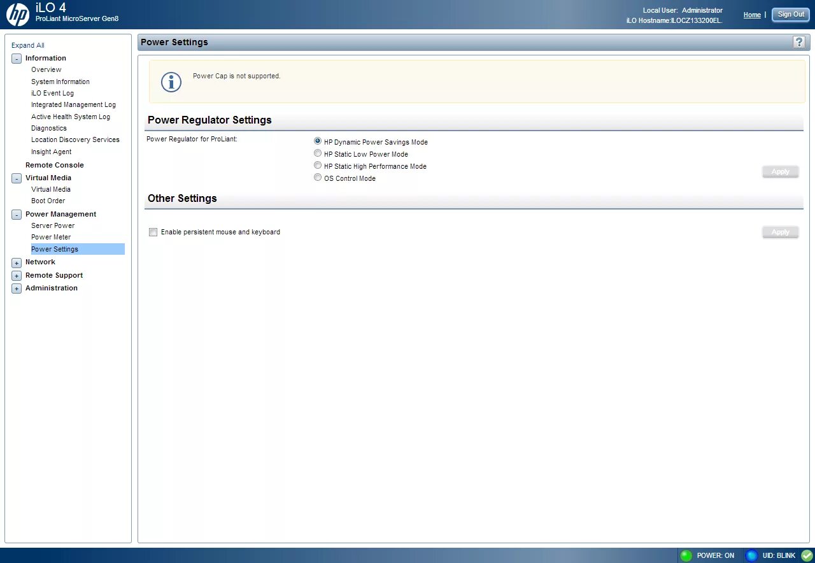Screen dimensions: 815x563
Task: Collapse the Power Management tree section
Action: pos(17,215)
